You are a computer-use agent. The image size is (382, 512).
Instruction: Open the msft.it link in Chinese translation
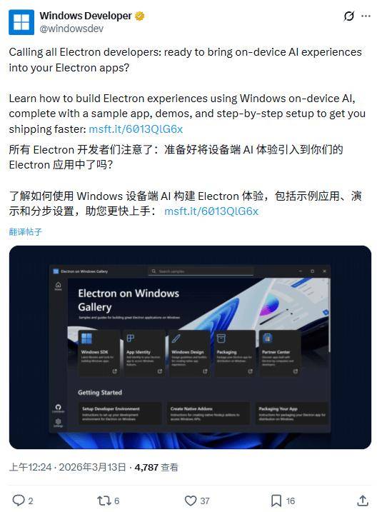(211, 211)
